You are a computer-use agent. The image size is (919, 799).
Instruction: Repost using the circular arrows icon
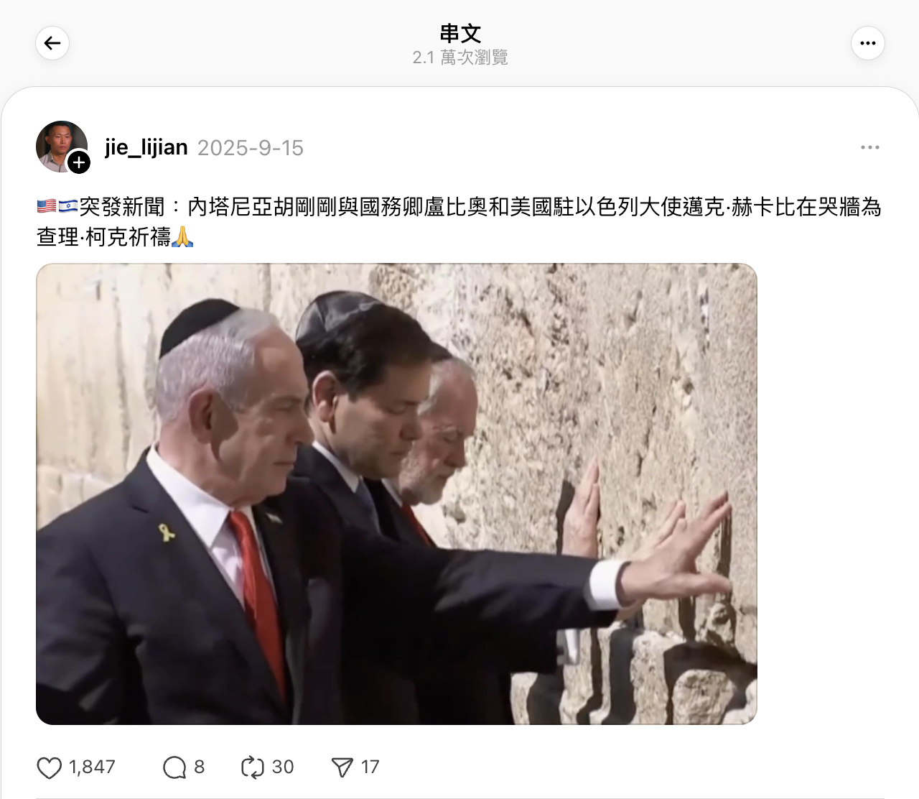coord(253,767)
